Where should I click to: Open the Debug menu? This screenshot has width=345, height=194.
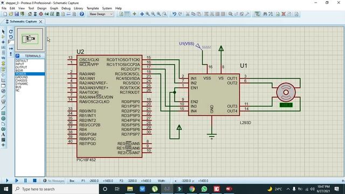pyautogui.click(x=66, y=9)
